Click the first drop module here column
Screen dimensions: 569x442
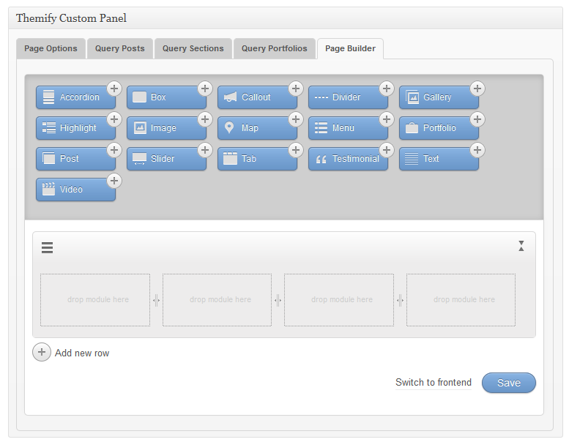(95, 300)
